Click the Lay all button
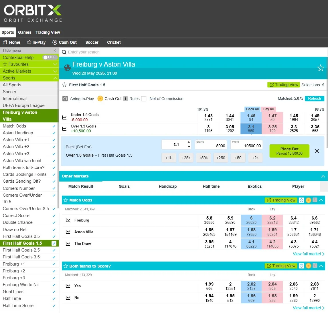This screenshot has width=328, height=313. (268, 109)
